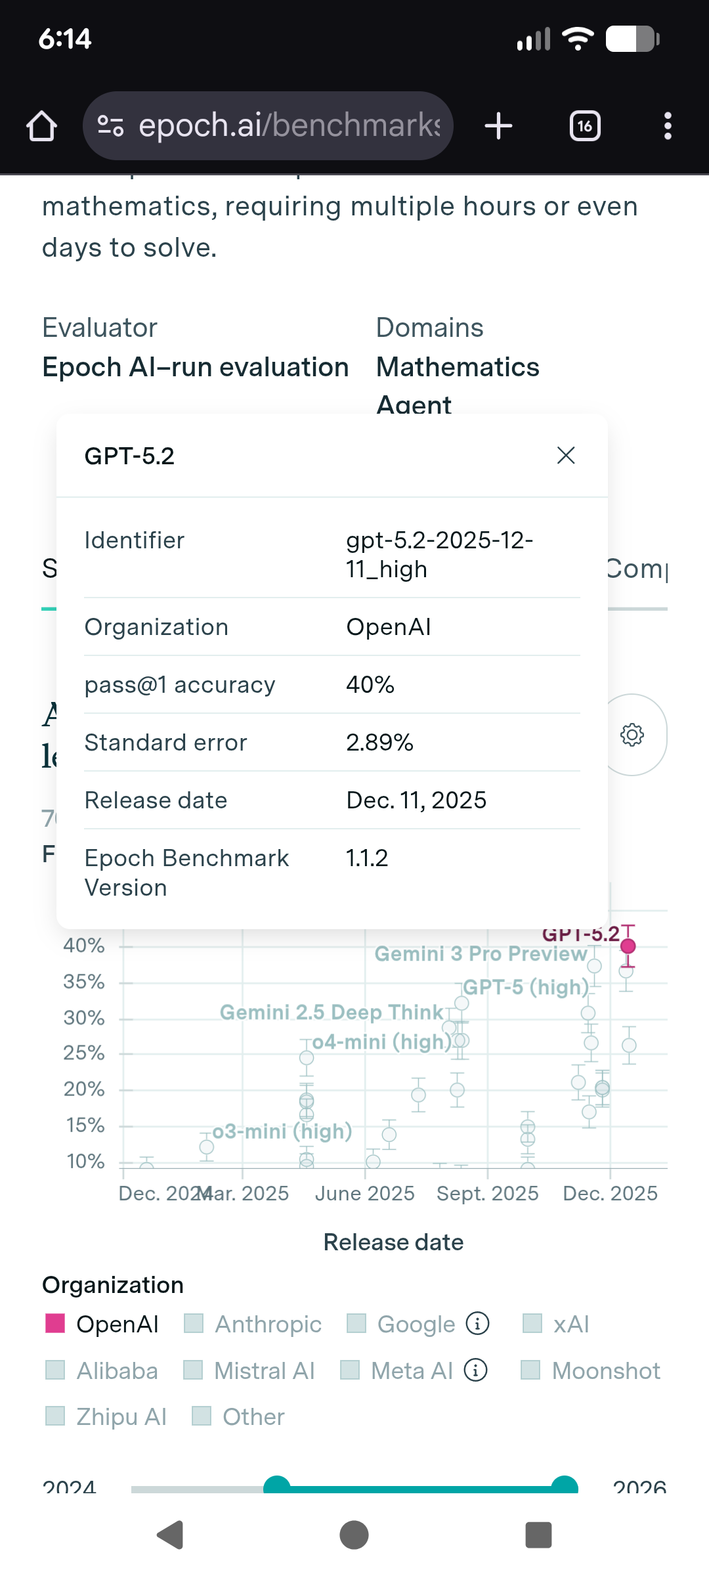Grab the left date range slider handle

pyautogui.click(x=277, y=1485)
